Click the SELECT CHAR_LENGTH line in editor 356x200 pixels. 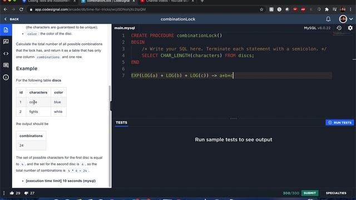pos(197,56)
